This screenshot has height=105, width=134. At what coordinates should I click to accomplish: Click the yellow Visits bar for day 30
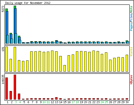click(127, 63)
